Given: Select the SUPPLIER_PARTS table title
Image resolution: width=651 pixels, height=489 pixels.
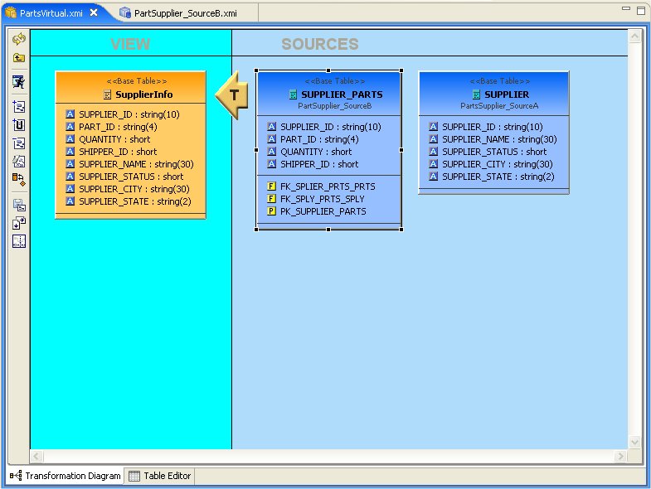Looking at the screenshot, I should 342,94.
